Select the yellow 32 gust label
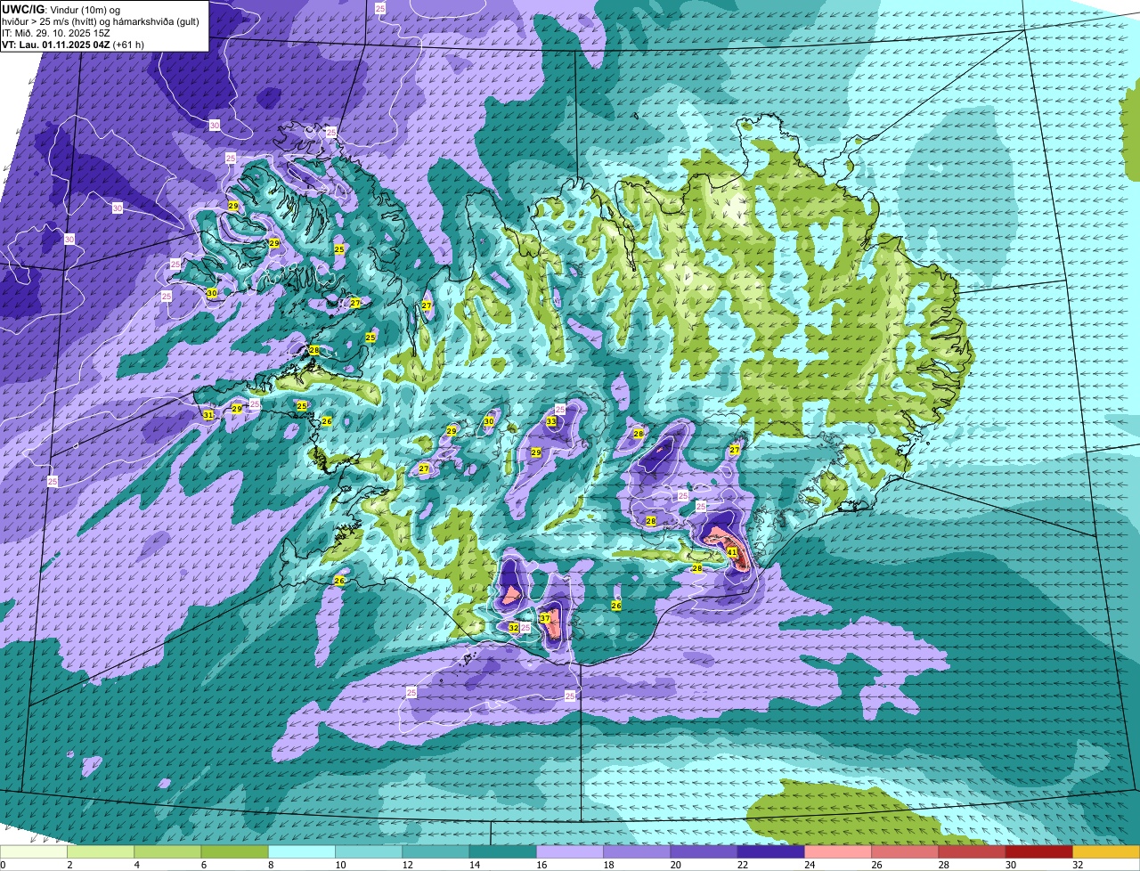1140x871 pixels. (x=514, y=628)
